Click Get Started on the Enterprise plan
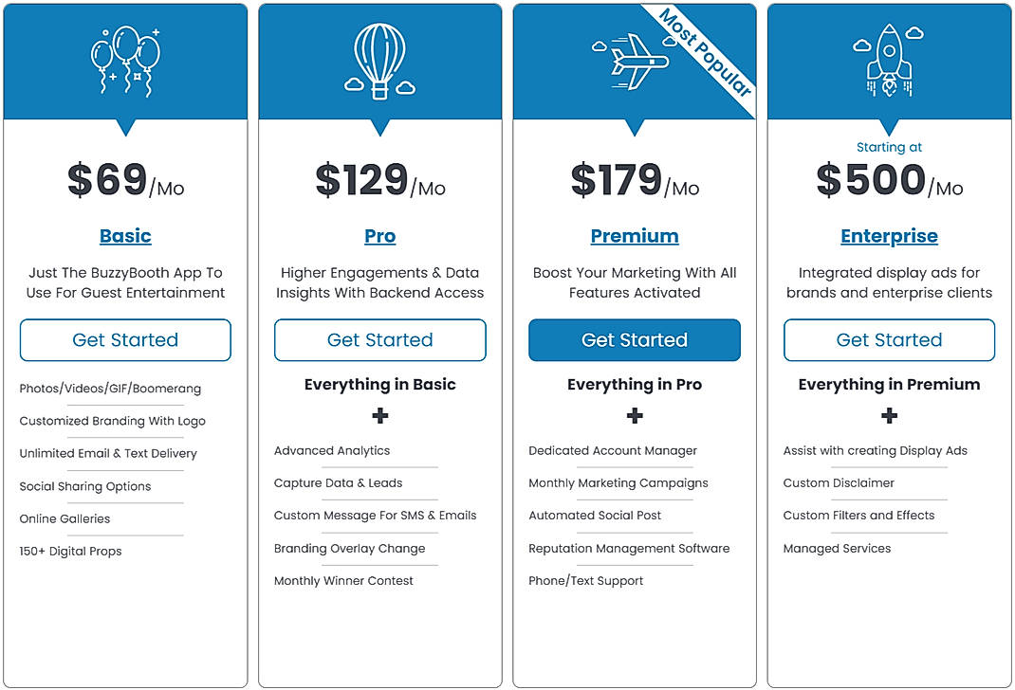 [x=889, y=339]
